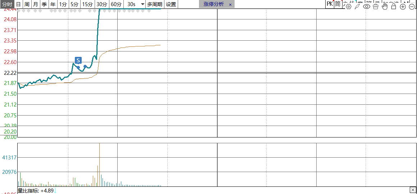This screenshot has height=194, width=417.
Task: Switch to 季 quarterly period tab
Action: point(44,4)
